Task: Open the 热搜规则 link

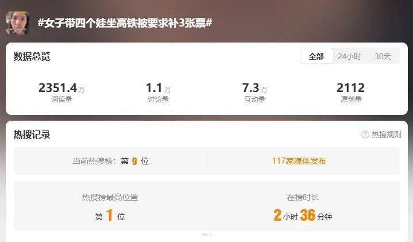Action: [x=386, y=135]
